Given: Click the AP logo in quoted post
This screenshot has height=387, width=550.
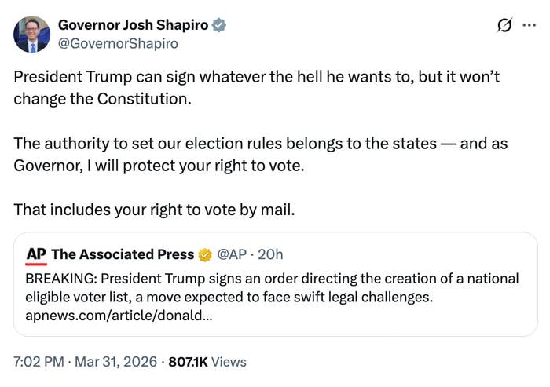Looking at the screenshot, I should coord(36,254).
